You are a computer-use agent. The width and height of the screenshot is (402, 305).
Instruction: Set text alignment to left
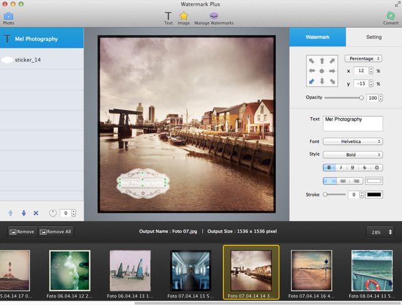pyautogui.click(x=330, y=181)
